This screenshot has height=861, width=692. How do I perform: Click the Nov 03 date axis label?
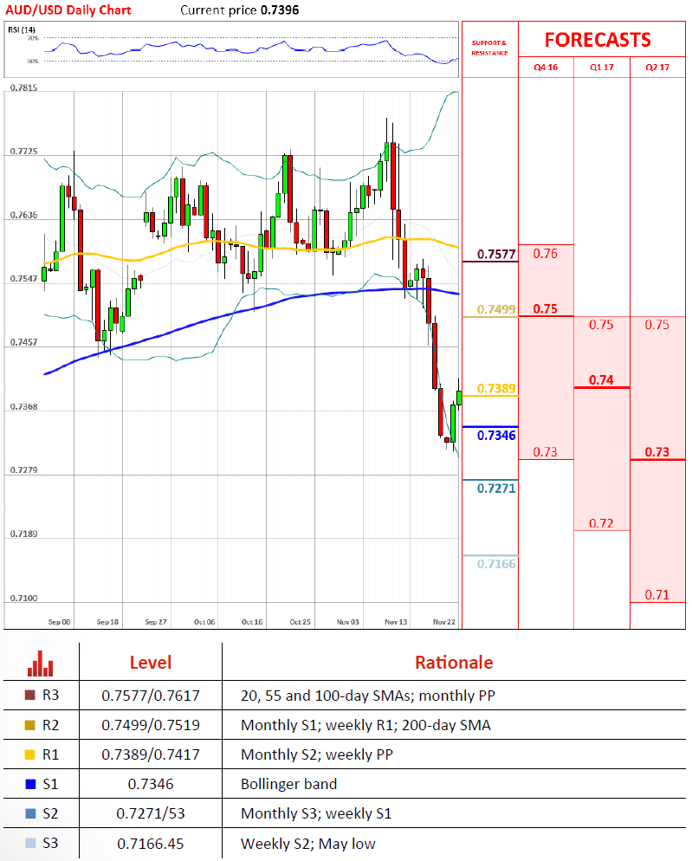347,622
